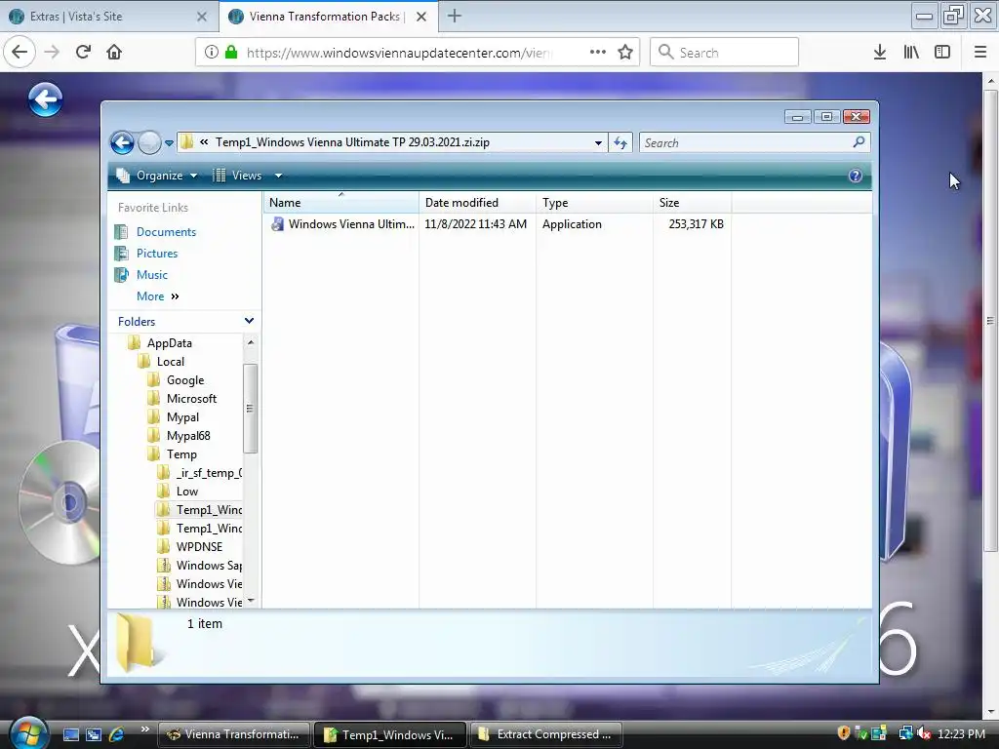Image resolution: width=999 pixels, height=749 pixels.
Task: Close the Extras | Vista's Site tab
Action: coord(202,17)
